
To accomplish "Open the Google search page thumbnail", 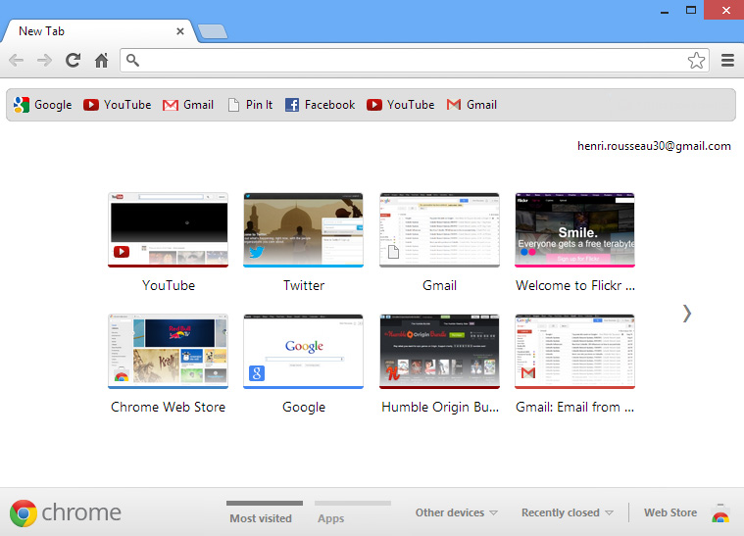I will point(304,352).
